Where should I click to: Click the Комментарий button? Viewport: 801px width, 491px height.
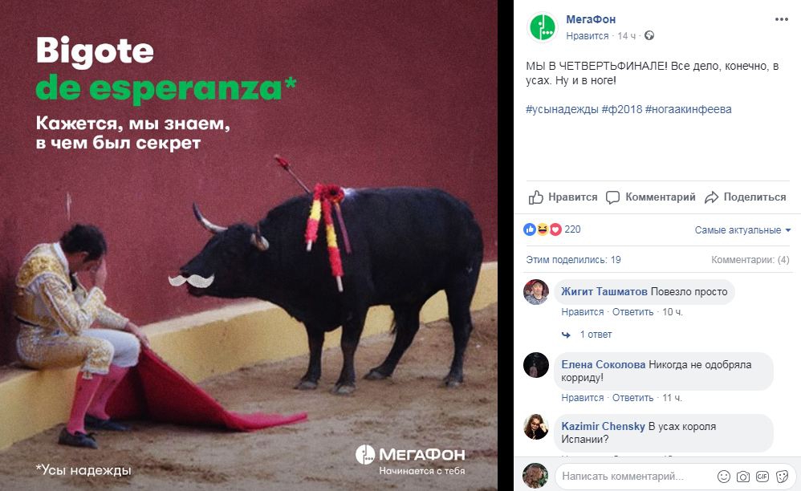[650, 197]
